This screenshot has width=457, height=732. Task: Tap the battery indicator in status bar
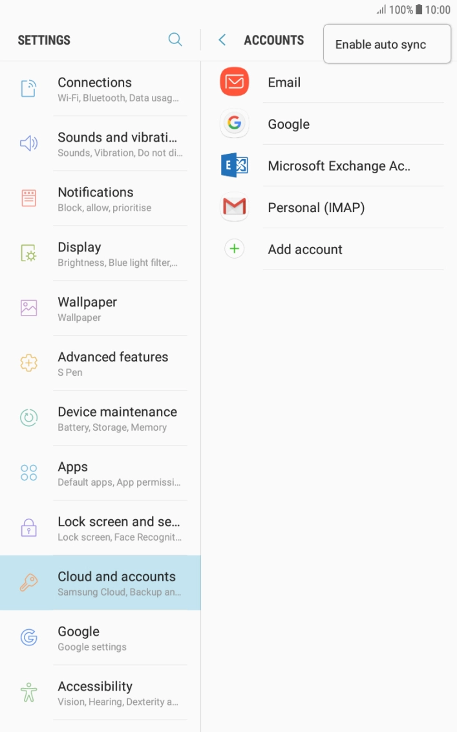coord(420,9)
